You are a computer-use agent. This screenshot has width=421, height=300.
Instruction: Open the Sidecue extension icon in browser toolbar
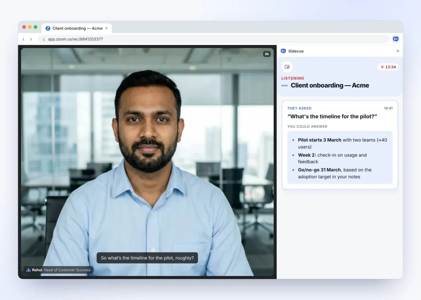(395, 39)
